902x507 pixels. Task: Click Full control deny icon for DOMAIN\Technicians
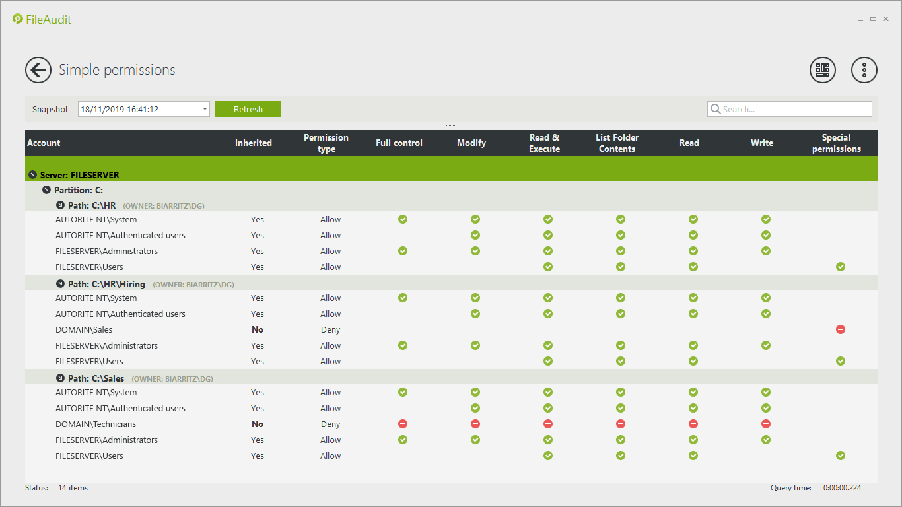tap(402, 424)
